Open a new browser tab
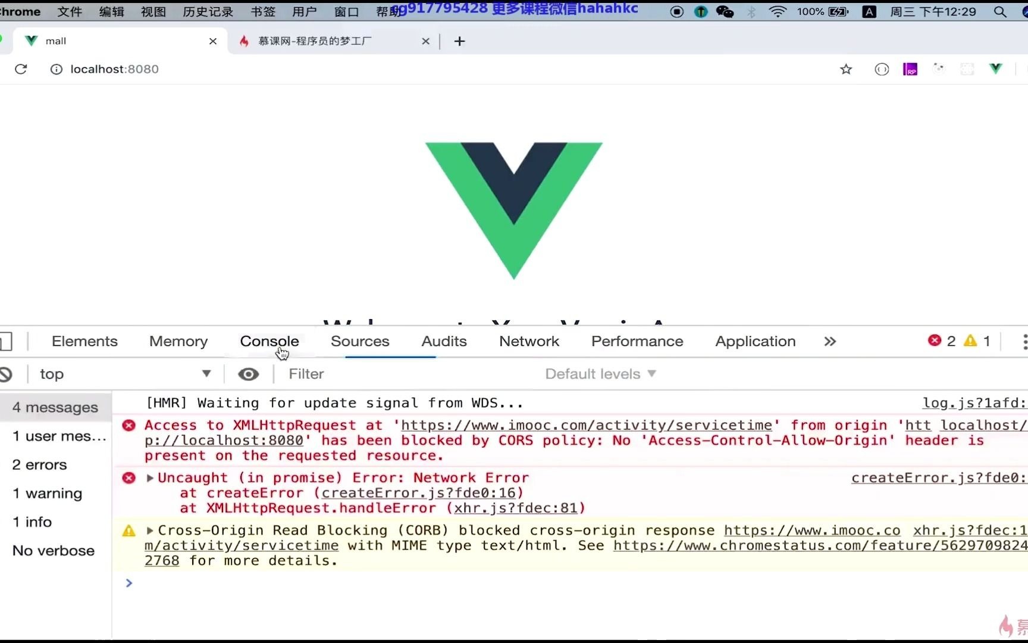The height and width of the screenshot is (643, 1028). point(459,41)
